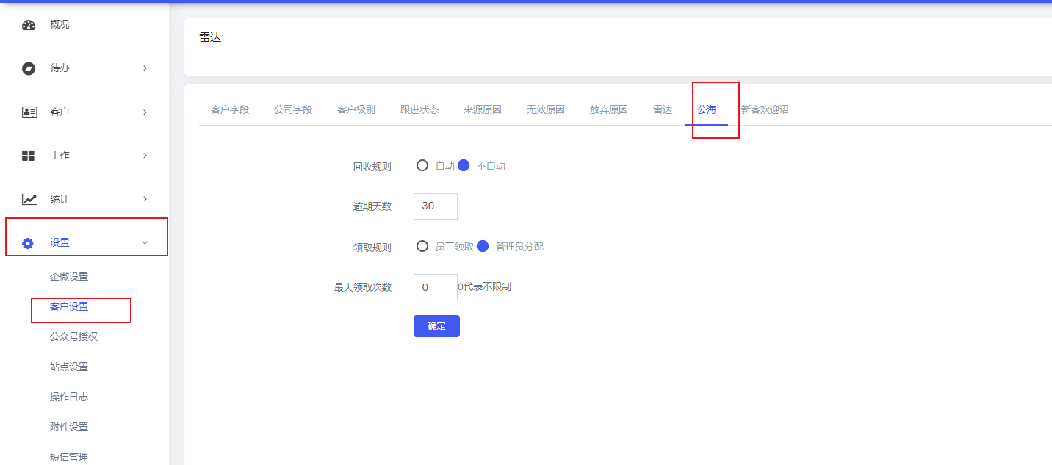Collapse the 设置 menu chevron

click(145, 242)
